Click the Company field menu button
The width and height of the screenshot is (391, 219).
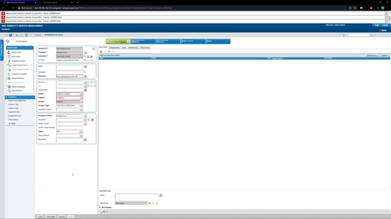point(86,52)
